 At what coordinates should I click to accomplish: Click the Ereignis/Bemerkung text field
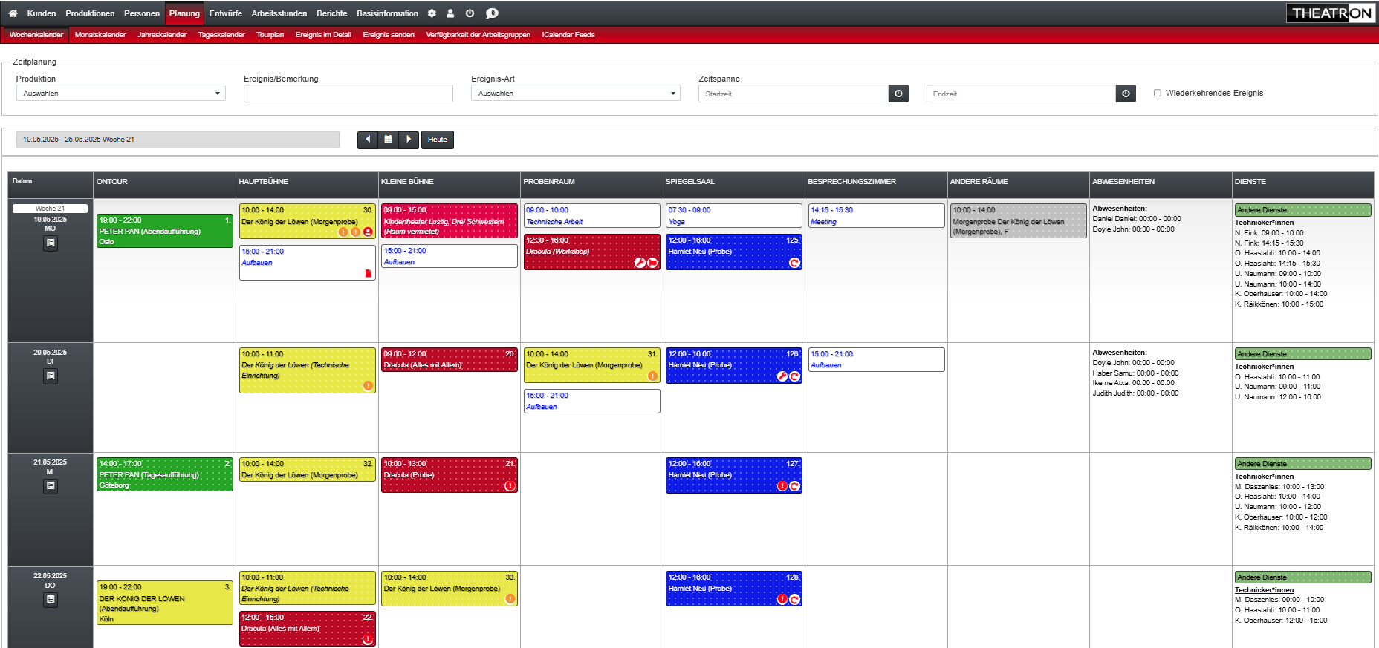(x=348, y=94)
